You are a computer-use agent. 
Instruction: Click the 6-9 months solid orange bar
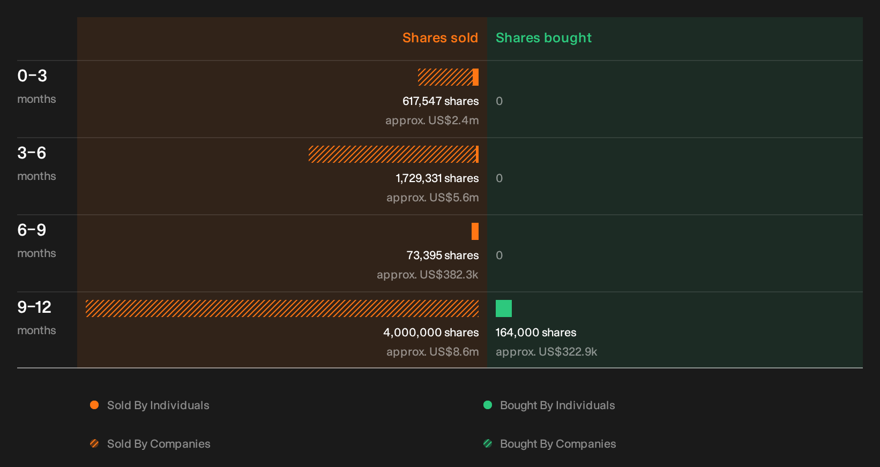tap(475, 231)
